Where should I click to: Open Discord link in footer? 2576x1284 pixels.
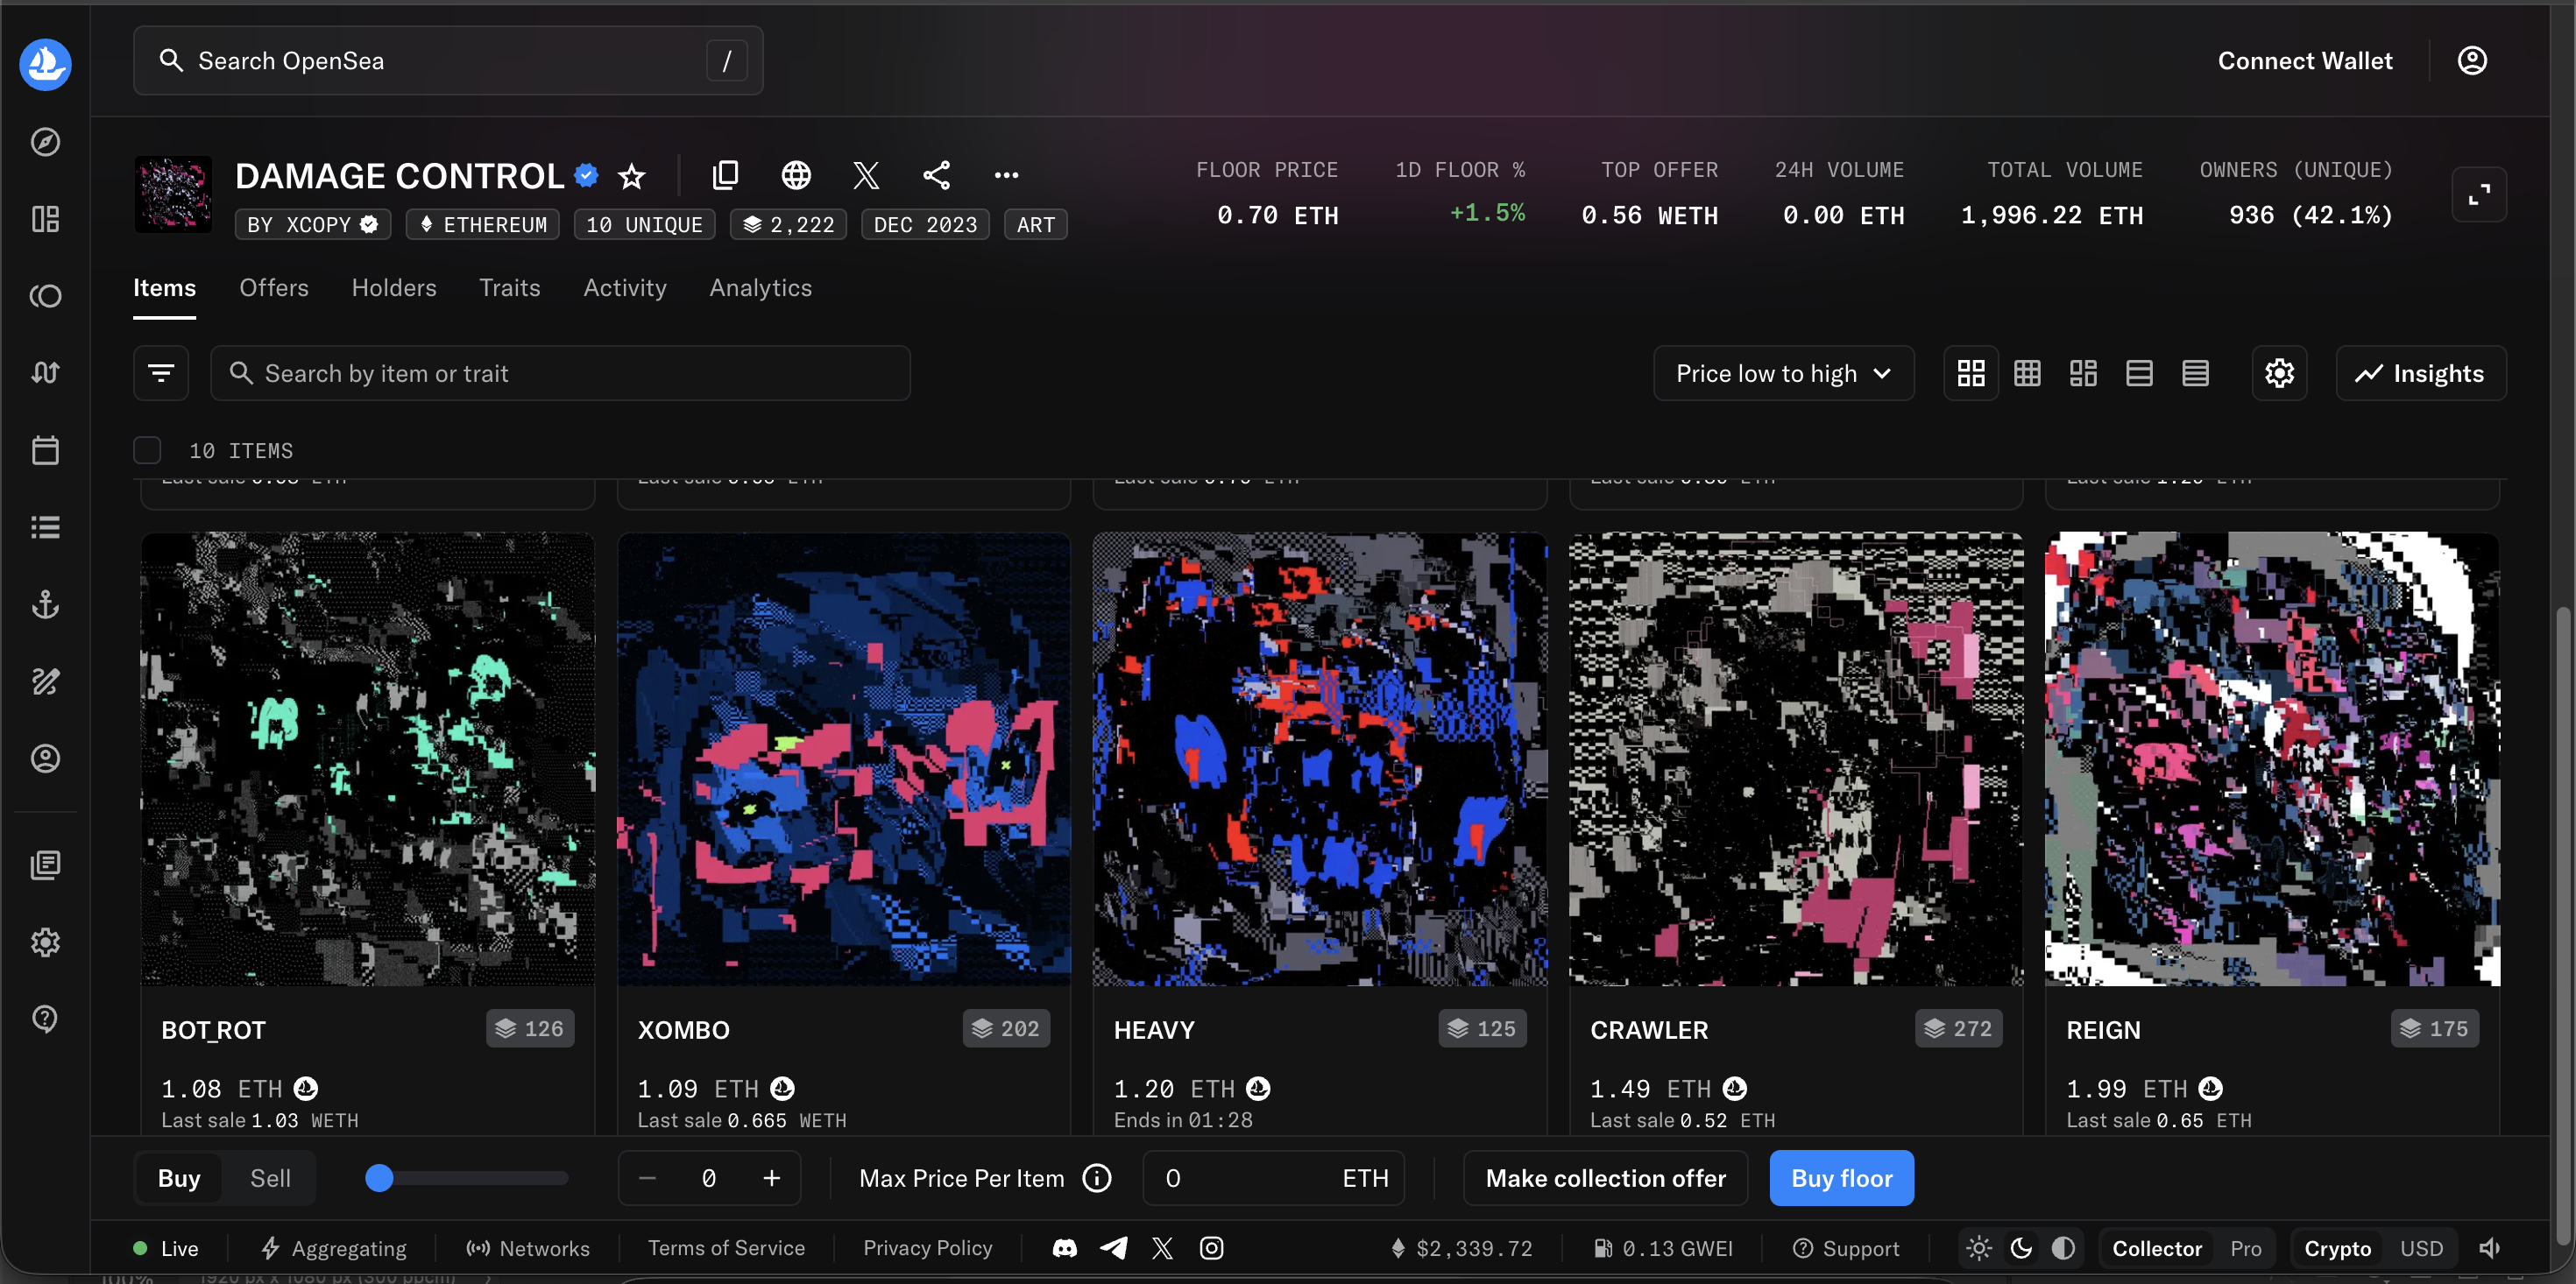[1064, 1248]
